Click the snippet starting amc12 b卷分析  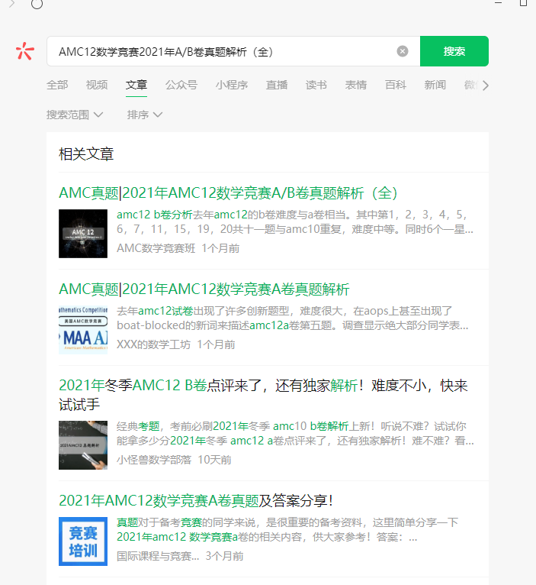(295, 221)
